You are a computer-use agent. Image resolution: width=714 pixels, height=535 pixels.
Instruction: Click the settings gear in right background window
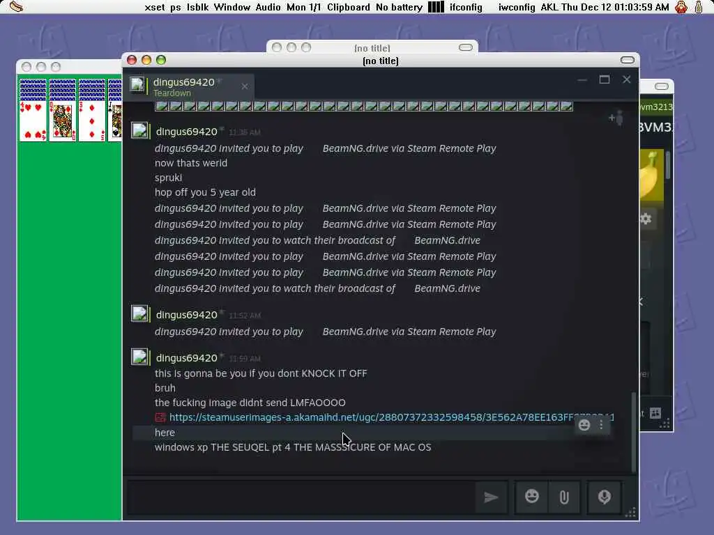pos(645,219)
